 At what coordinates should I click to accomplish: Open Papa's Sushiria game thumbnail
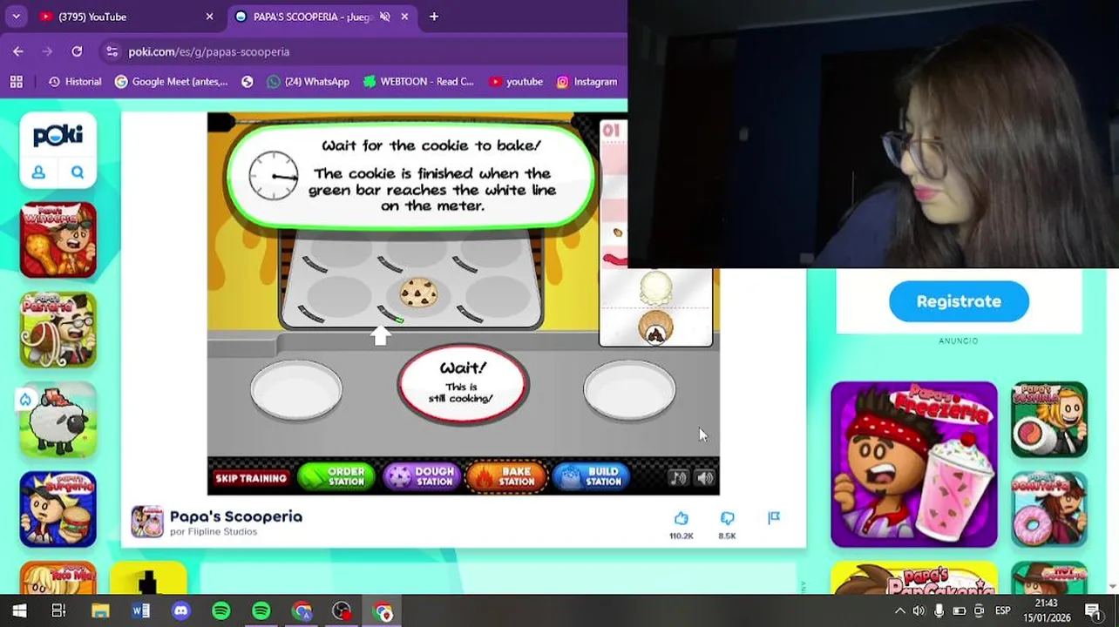(1049, 420)
